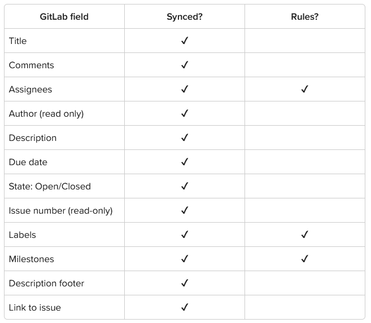The width and height of the screenshot is (371, 323).
Task: Click the Synced checkmark for Description footer
Action: (x=185, y=283)
